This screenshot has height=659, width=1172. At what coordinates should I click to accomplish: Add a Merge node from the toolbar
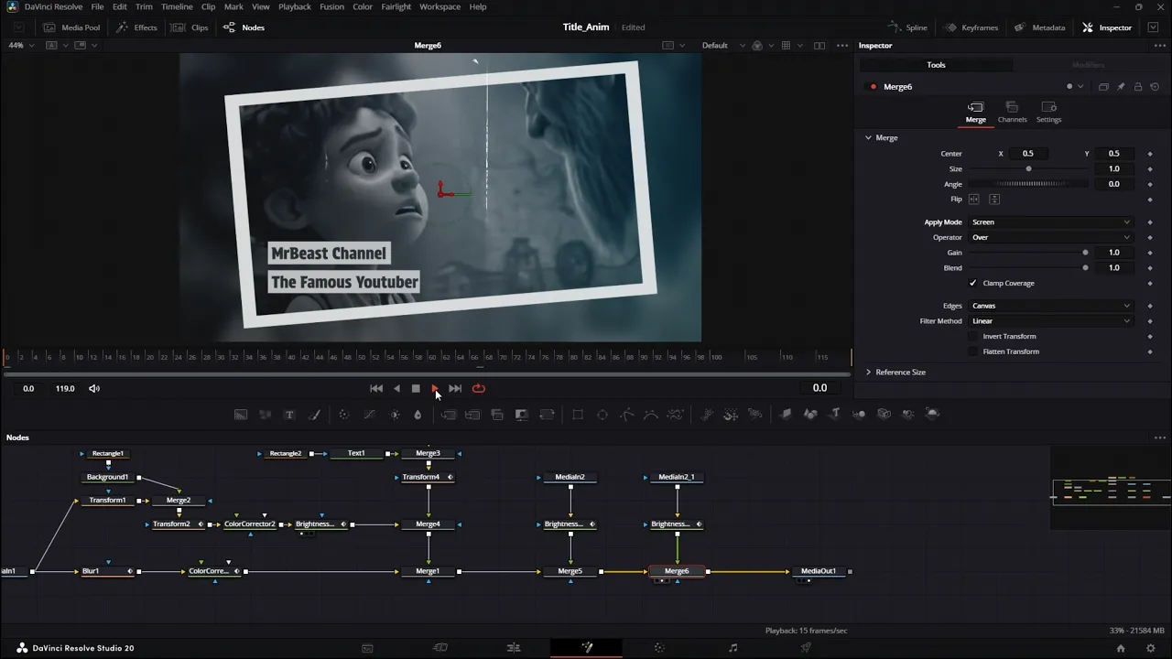(x=449, y=415)
